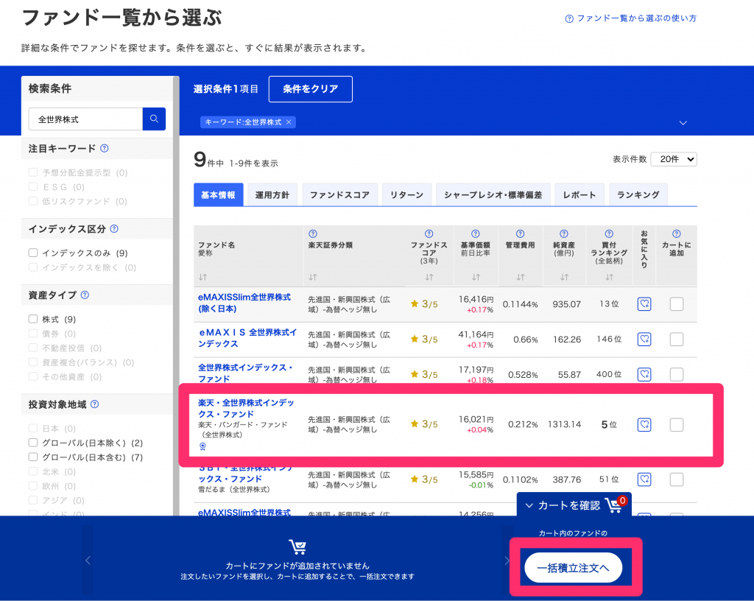Click the right carousel arrow at bottom
The height and width of the screenshot is (601, 754).
(506, 560)
